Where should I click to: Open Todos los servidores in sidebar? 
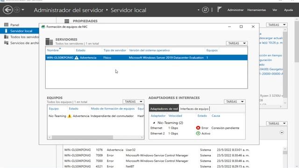click(24, 37)
